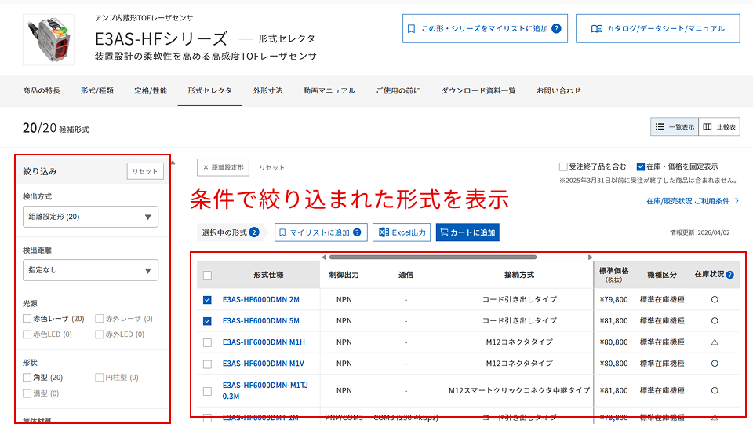
Task: Switch to 比較表 comparison view
Action: pos(718,127)
